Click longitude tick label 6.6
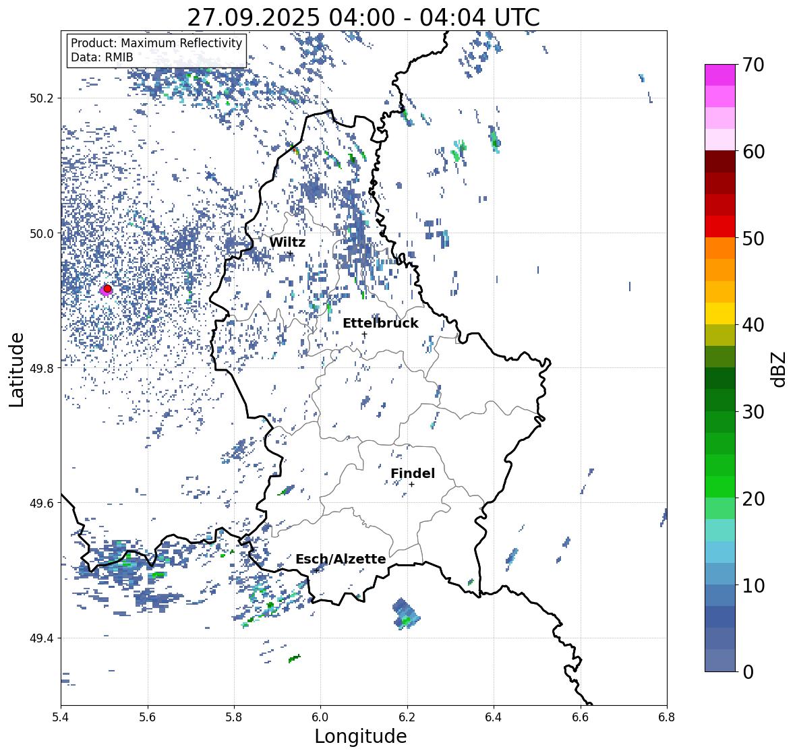Screen dimensions: 795x753 click(x=581, y=717)
